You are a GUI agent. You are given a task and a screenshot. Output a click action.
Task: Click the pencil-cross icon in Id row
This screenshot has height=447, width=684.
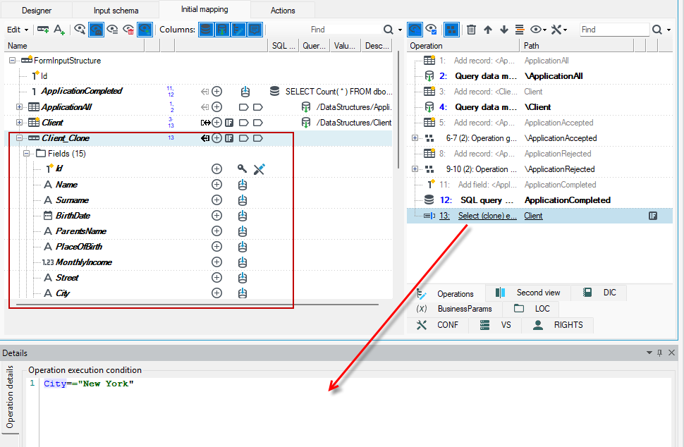coord(259,169)
